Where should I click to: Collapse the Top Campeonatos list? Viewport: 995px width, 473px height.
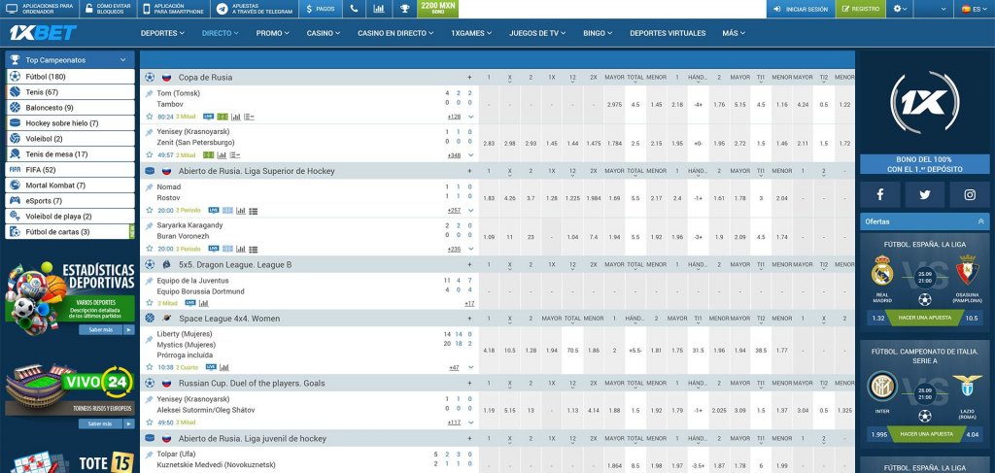123,60
